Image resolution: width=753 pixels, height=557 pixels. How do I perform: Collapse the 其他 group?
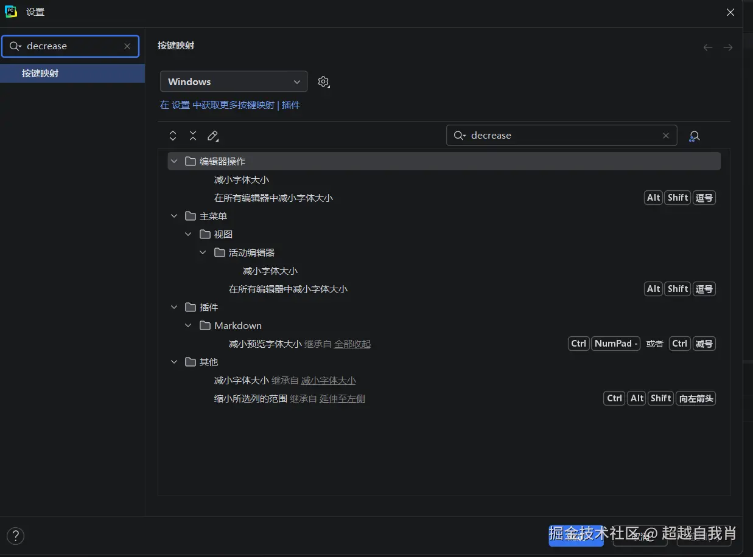point(175,362)
